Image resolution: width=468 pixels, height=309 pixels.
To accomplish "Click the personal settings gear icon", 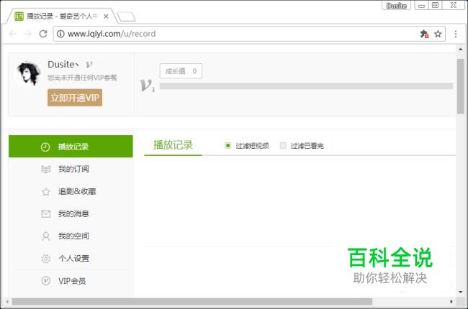I will pyautogui.click(x=45, y=259).
